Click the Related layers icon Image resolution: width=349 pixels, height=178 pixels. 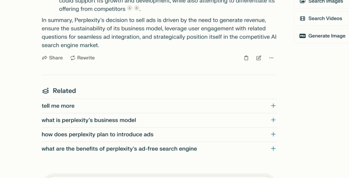46,91
